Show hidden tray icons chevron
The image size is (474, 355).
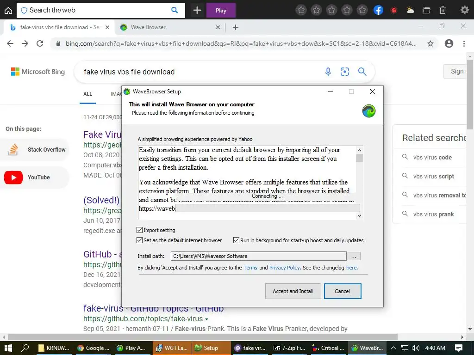pyautogui.click(x=393, y=348)
